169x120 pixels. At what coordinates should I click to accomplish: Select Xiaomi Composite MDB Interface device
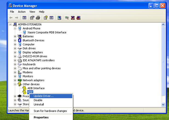[x=47, y=32]
